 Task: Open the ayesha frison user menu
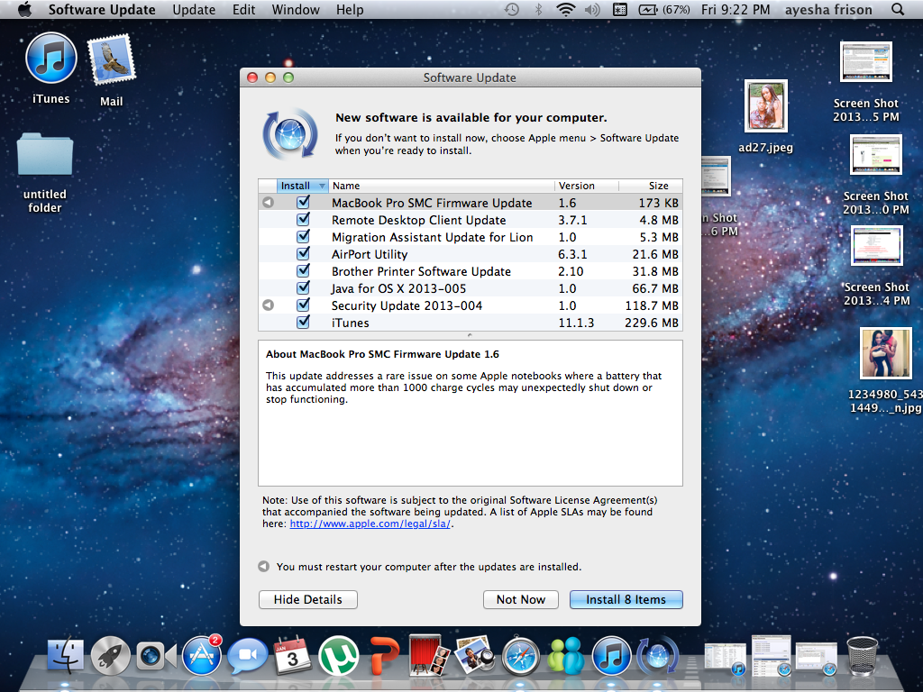pos(828,9)
